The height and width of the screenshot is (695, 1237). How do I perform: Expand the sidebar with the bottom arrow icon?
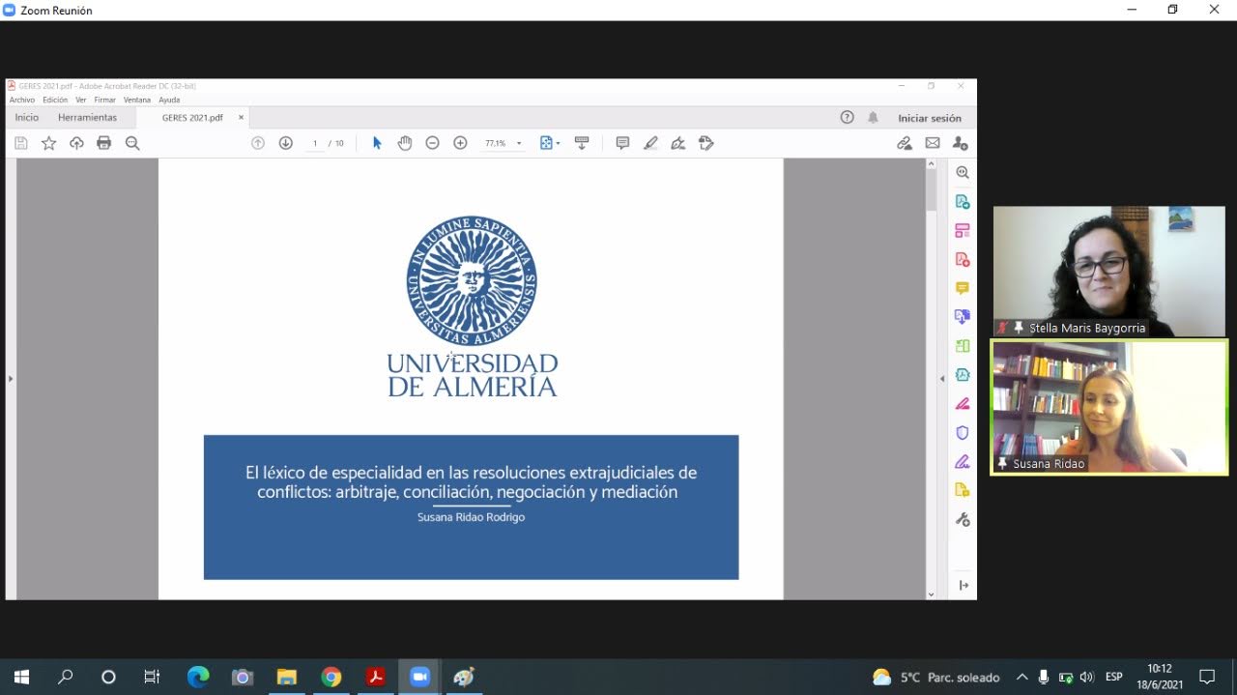(x=964, y=585)
